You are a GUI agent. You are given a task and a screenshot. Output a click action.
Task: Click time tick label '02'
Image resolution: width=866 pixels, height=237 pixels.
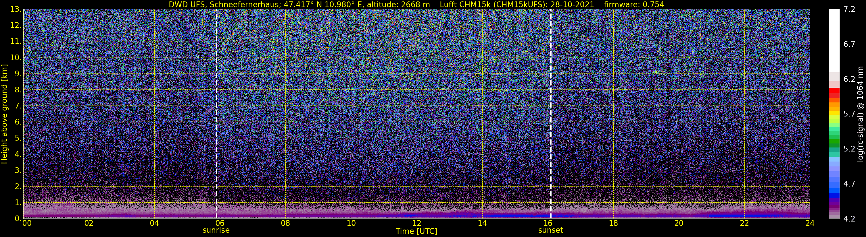(x=89, y=223)
